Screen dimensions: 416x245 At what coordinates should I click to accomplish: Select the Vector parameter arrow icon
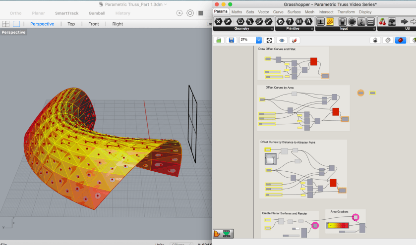tap(228, 21)
